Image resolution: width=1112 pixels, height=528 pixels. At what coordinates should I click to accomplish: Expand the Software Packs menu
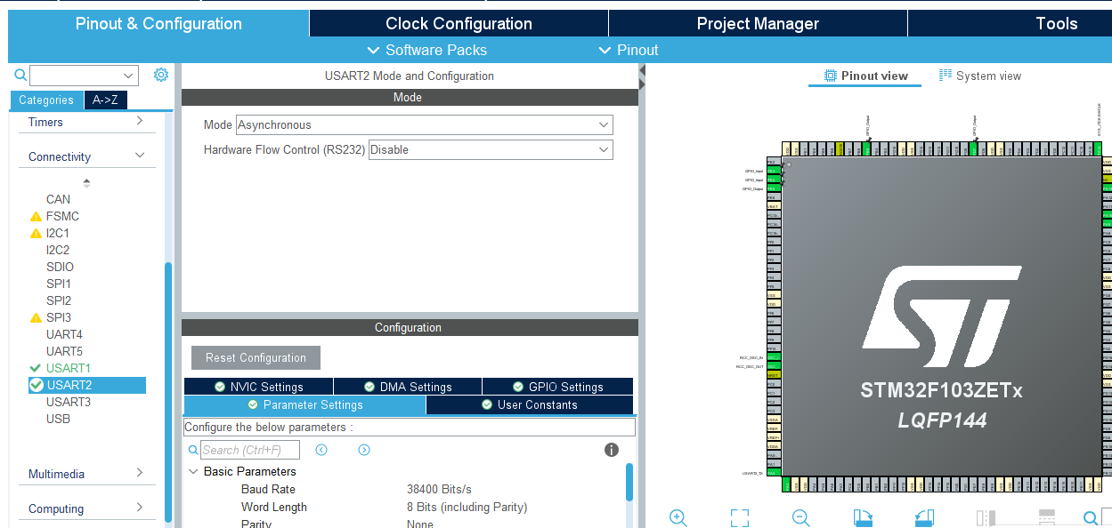coord(426,50)
